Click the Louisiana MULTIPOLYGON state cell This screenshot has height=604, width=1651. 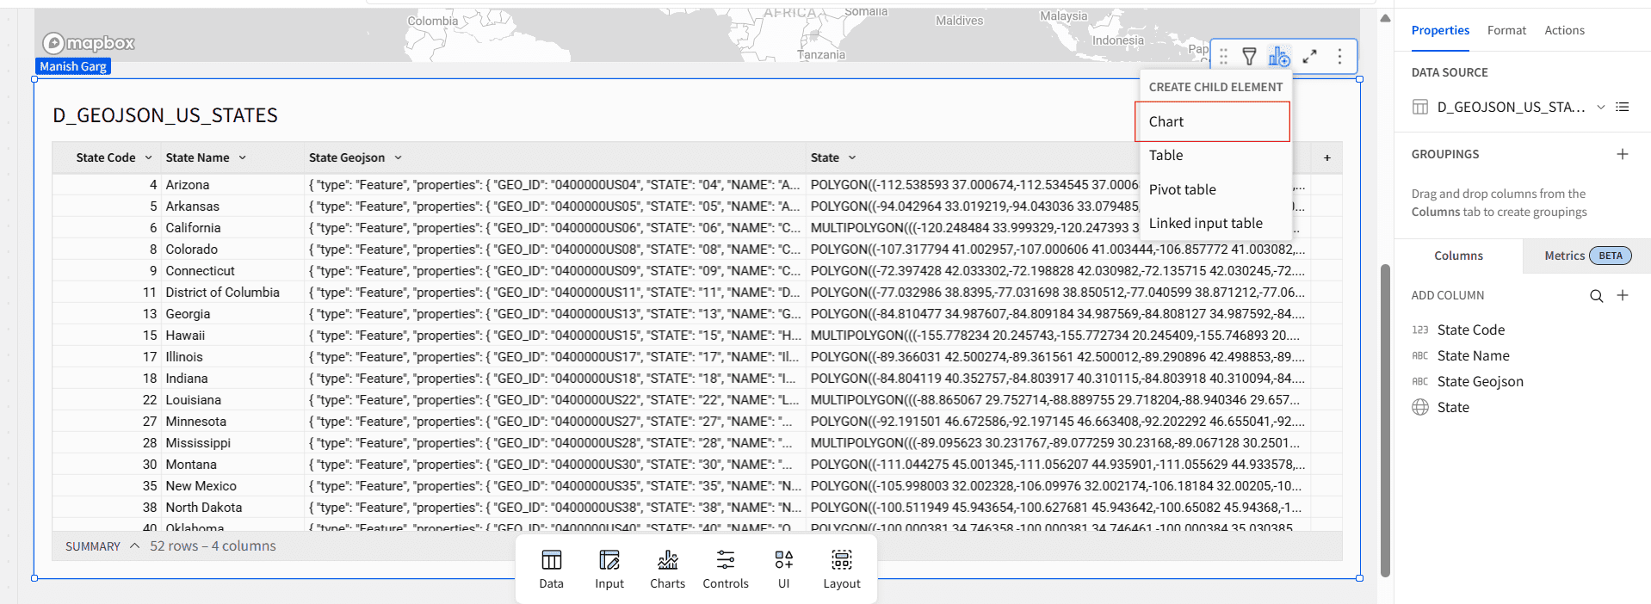click(1058, 400)
